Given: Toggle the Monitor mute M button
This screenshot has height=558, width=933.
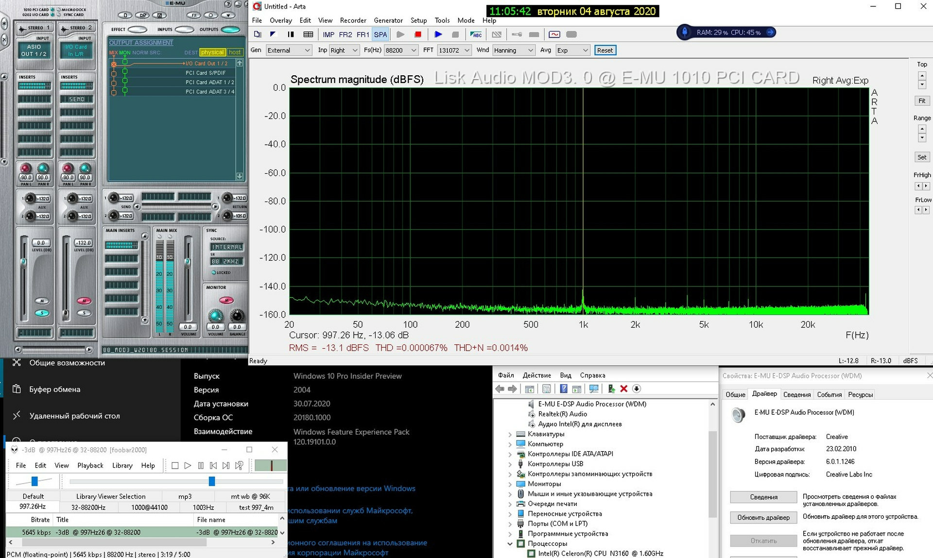Looking at the screenshot, I should coord(226,300).
